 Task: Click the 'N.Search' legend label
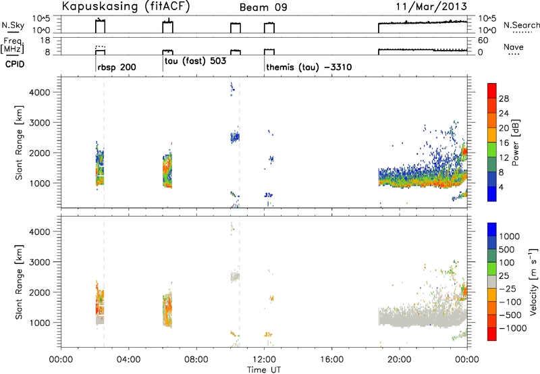click(x=521, y=25)
